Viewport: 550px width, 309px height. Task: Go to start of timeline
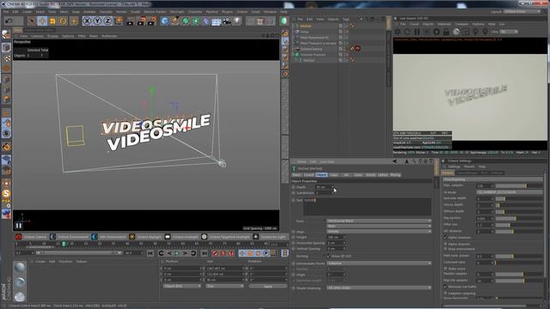(150, 253)
